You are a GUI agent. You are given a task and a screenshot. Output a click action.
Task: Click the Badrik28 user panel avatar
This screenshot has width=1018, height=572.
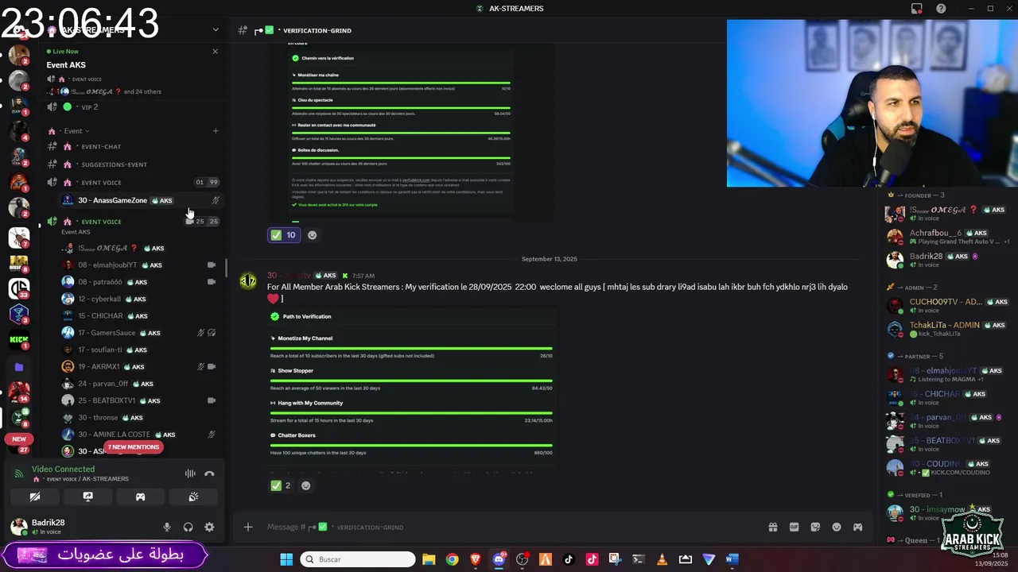[18, 527]
